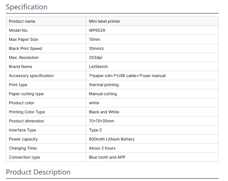Click the Blue tooth and APP value
The width and height of the screenshot is (228, 181).
point(107,157)
